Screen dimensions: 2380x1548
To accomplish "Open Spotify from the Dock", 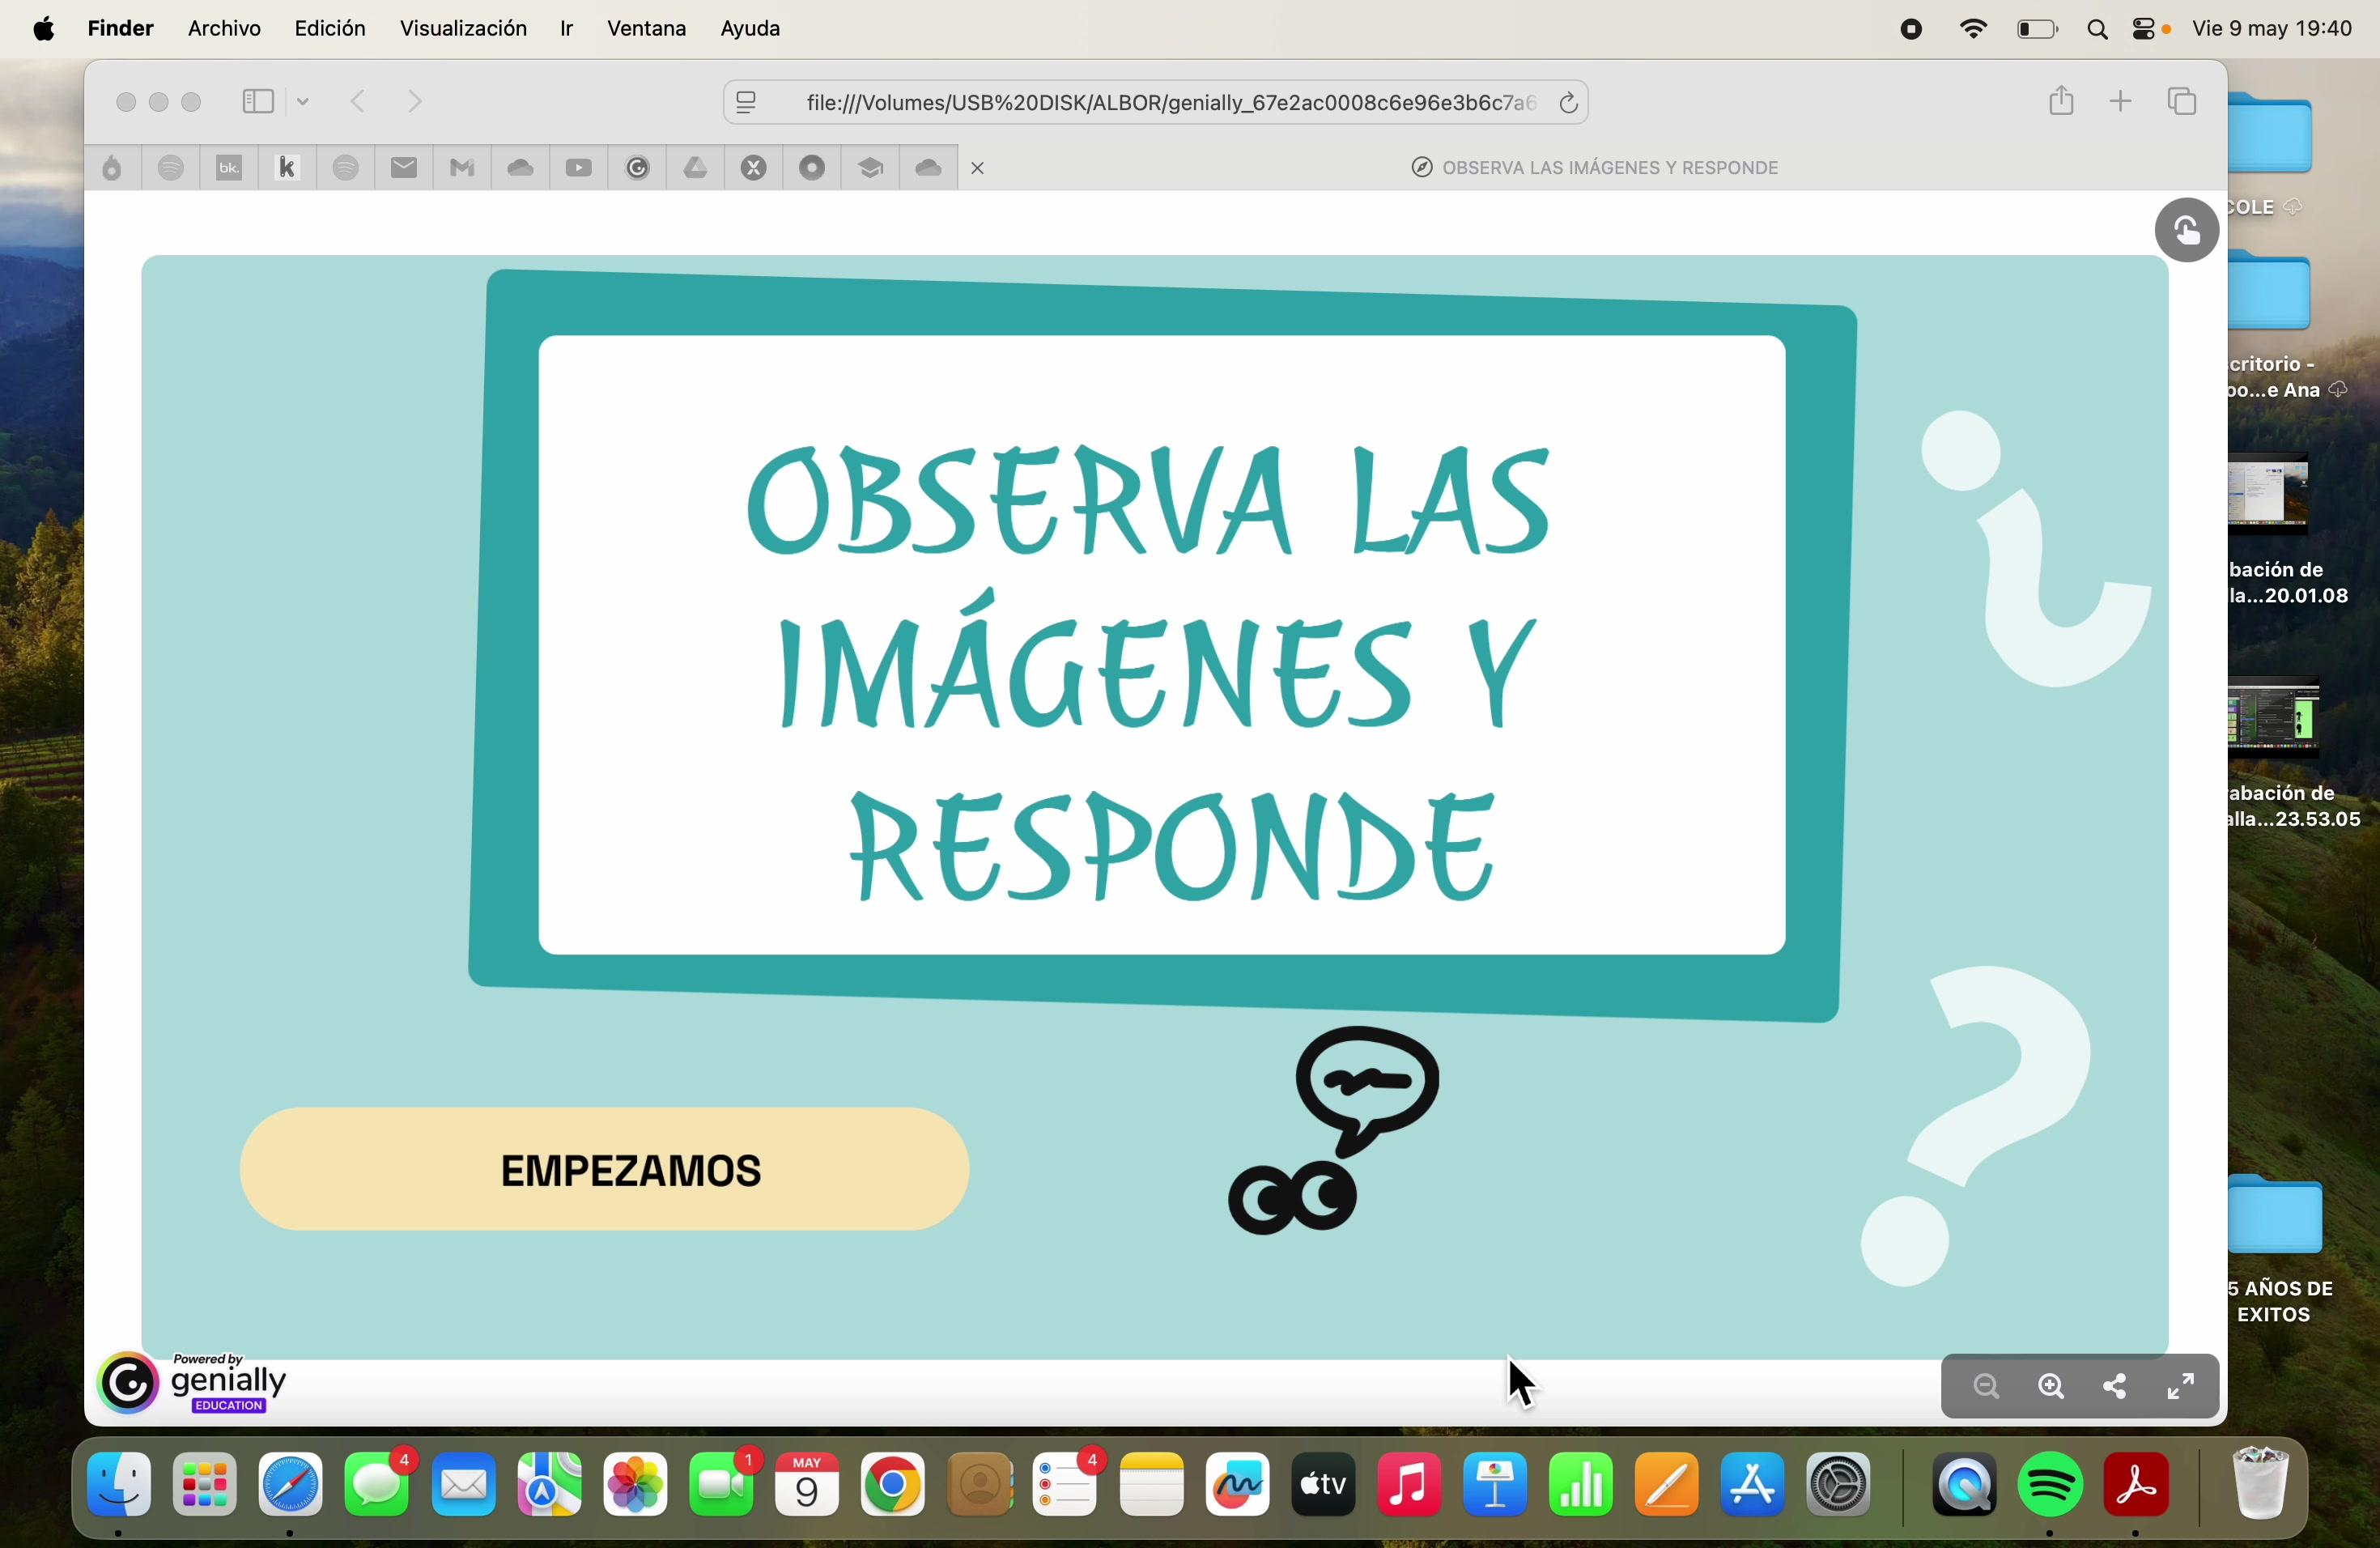I will 2050,1485.
